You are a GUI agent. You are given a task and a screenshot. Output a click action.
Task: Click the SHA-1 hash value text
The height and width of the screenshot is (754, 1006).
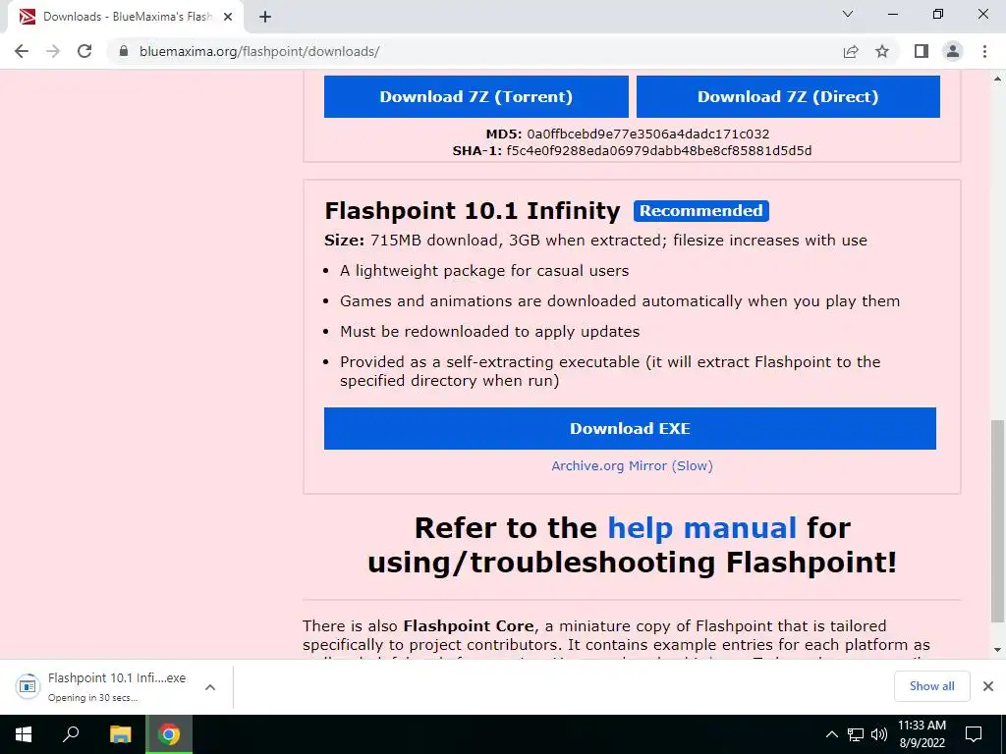[659, 150]
